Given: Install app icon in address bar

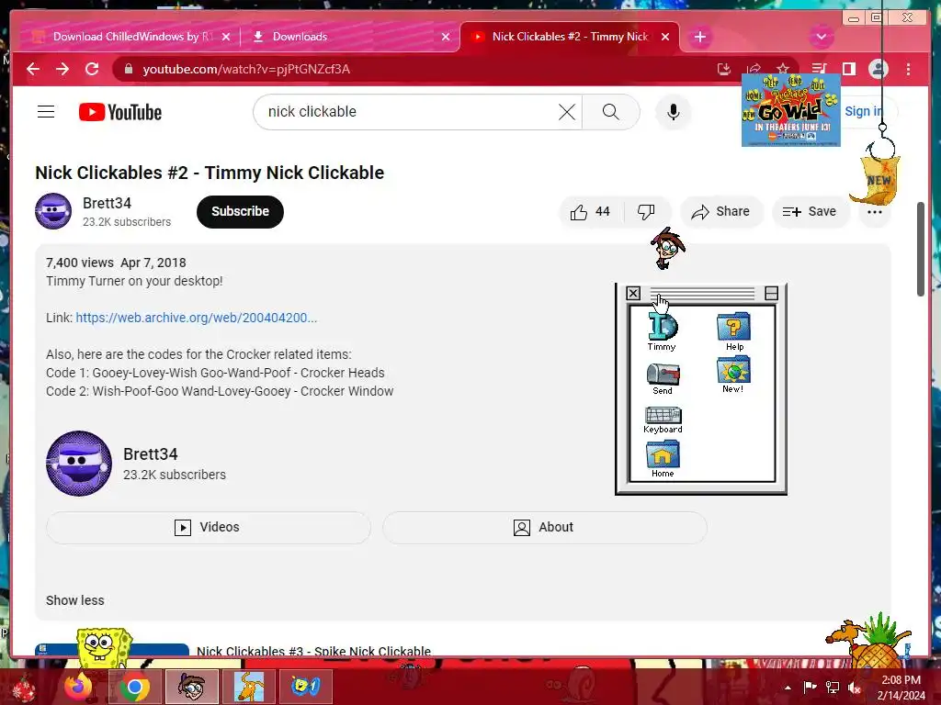Looking at the screenshot, I should [x=724, y=69].
